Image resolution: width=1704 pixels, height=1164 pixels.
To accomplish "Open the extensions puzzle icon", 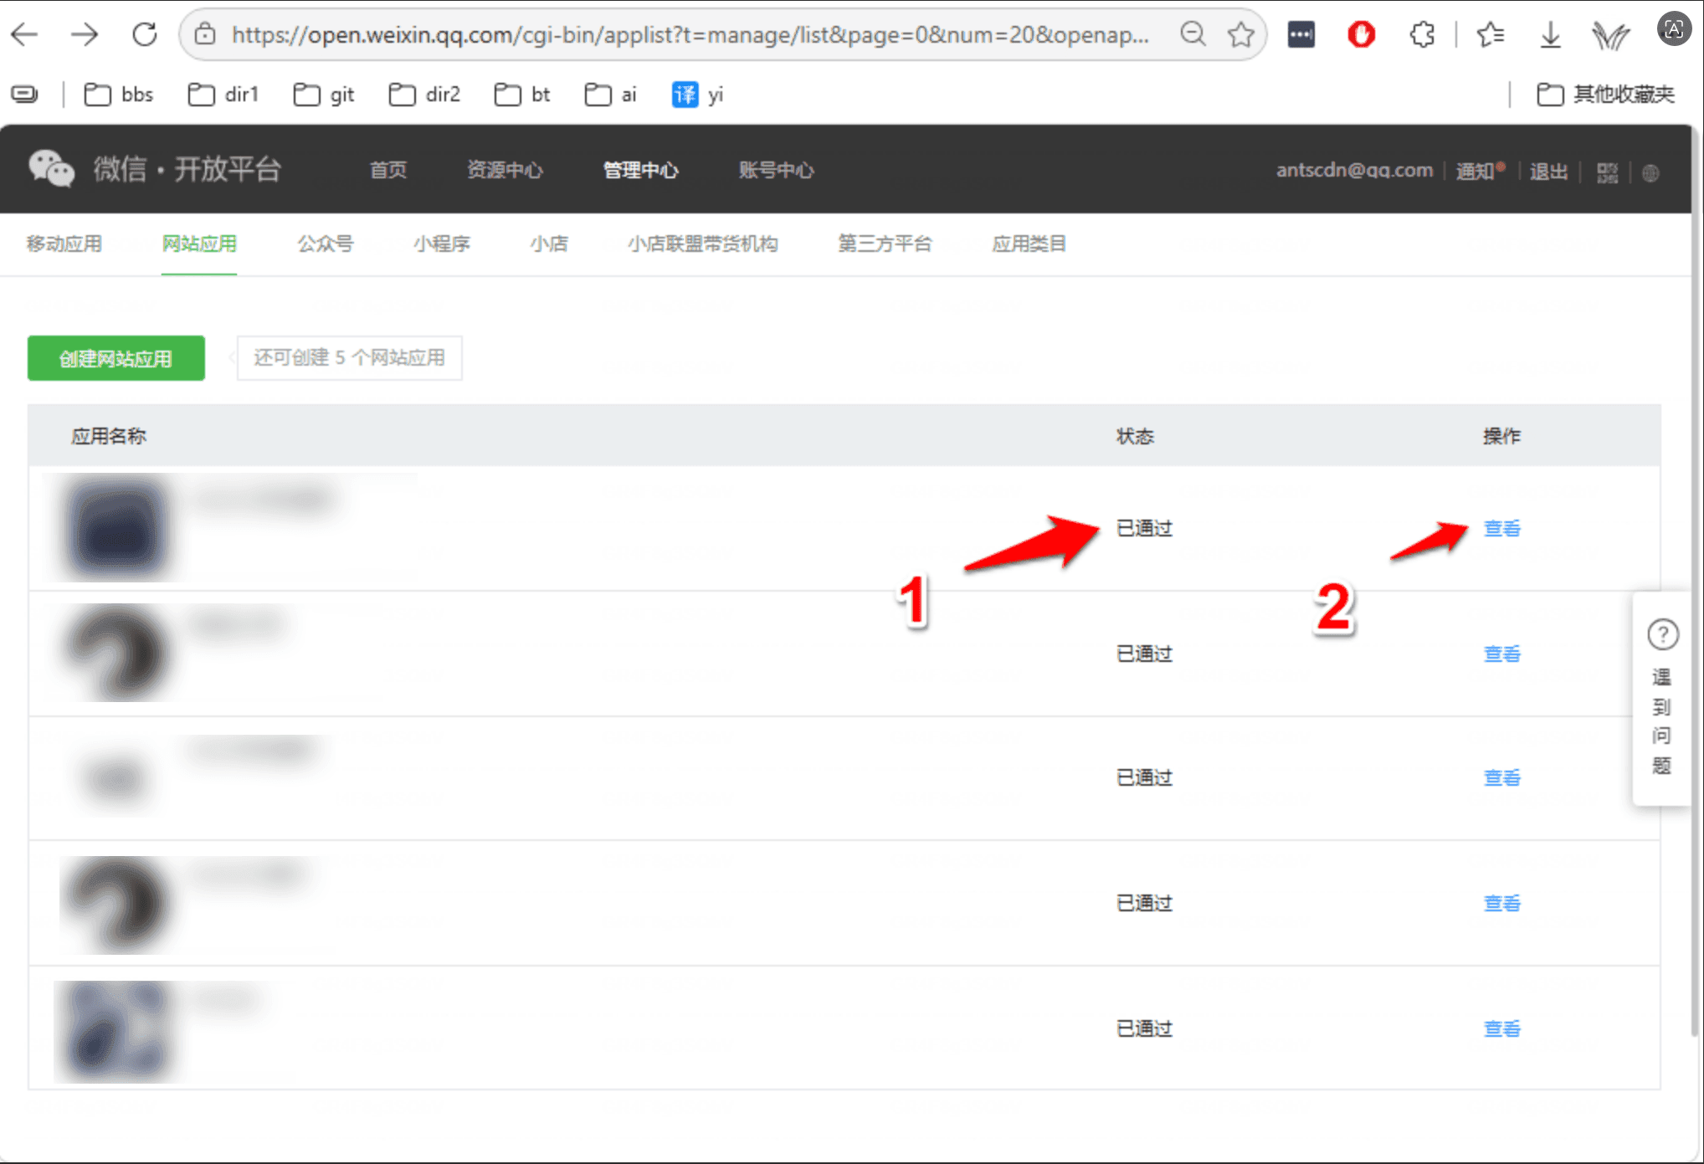I will pos(1421,34).
